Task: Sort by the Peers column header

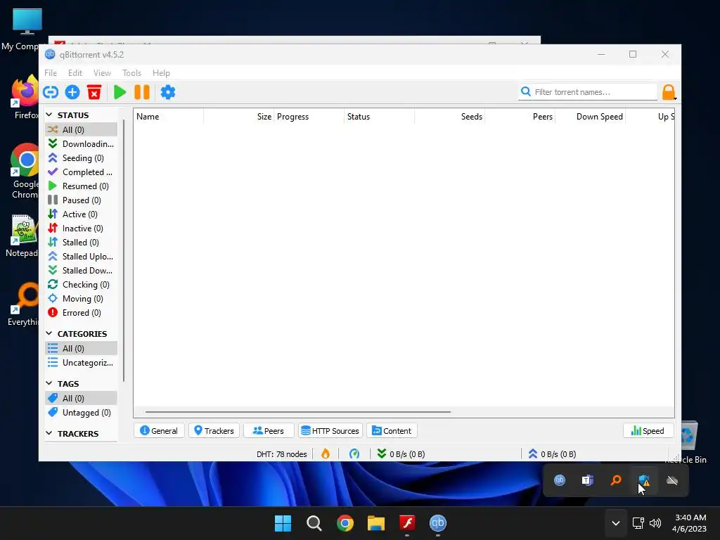Action: coord(520,117)
